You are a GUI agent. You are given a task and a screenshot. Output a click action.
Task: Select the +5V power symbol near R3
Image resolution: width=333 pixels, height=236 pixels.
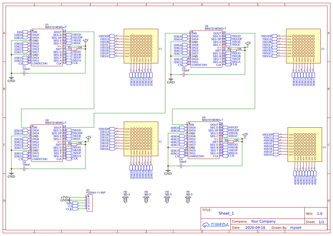pos(248,45)
